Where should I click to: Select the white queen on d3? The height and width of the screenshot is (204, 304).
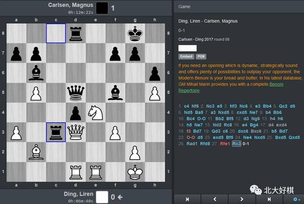click(x=76, y=132)
